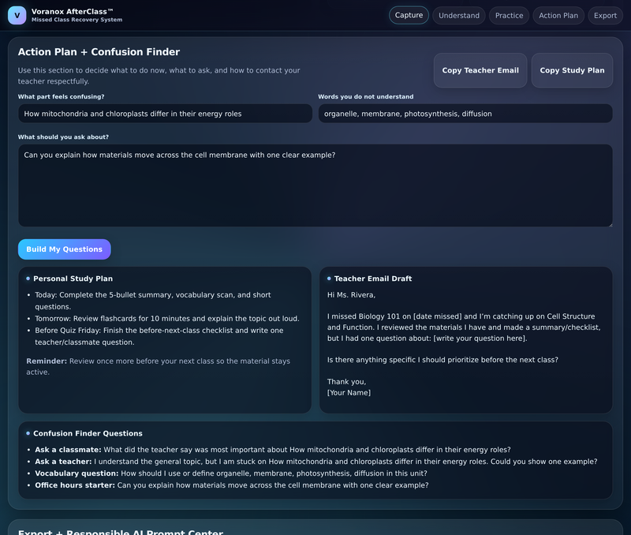The width and height of the screenshot is (631, 535).
Task: Click the 'Ask a teacher:' question
Action: click(316, 462)
